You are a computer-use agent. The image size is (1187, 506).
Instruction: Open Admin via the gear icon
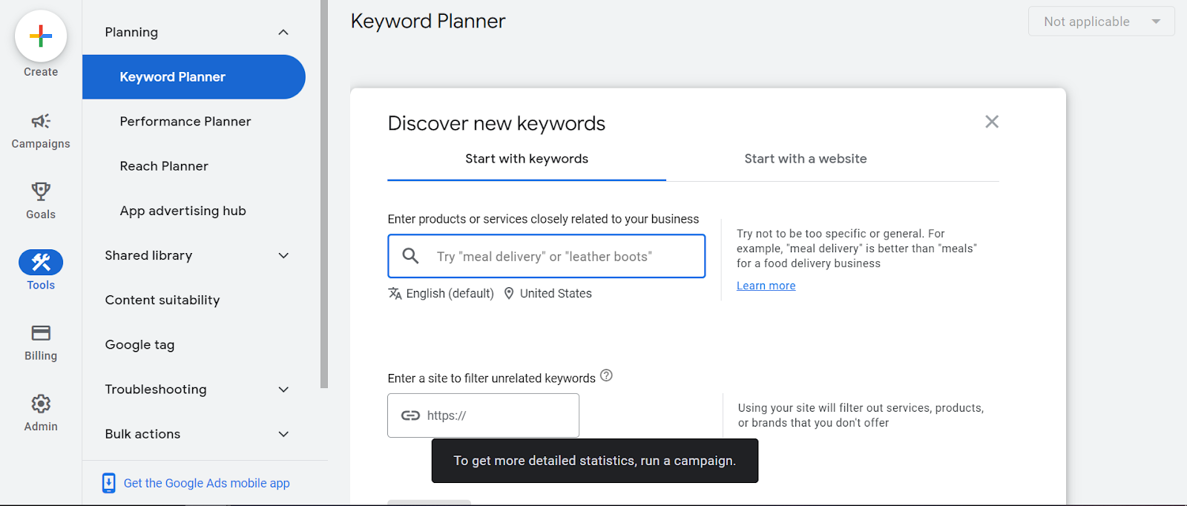41,404
